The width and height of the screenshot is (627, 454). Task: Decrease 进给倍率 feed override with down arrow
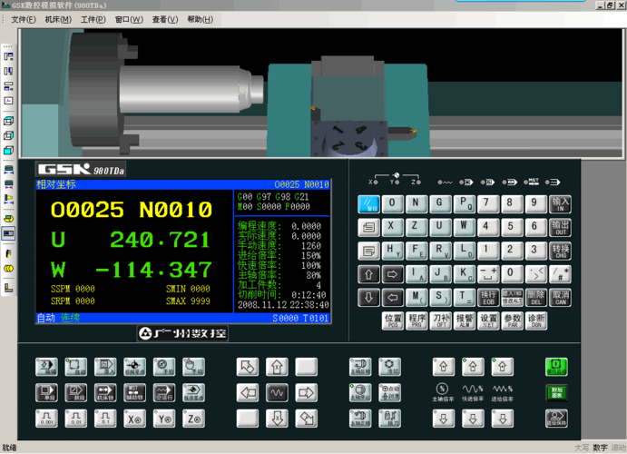tap(503, 419)
